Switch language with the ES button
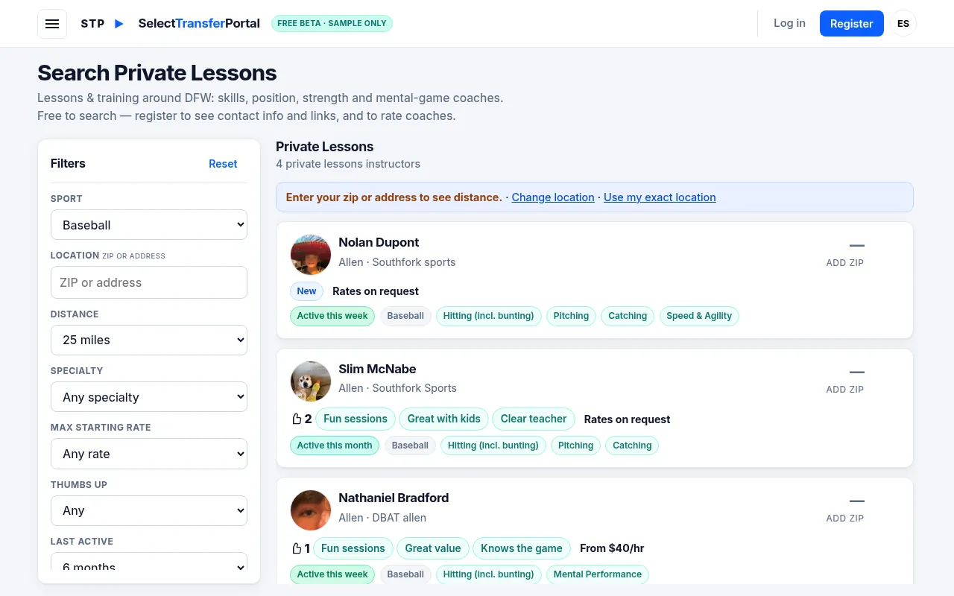The image size is (954, 596). click(x=903, y=24)
